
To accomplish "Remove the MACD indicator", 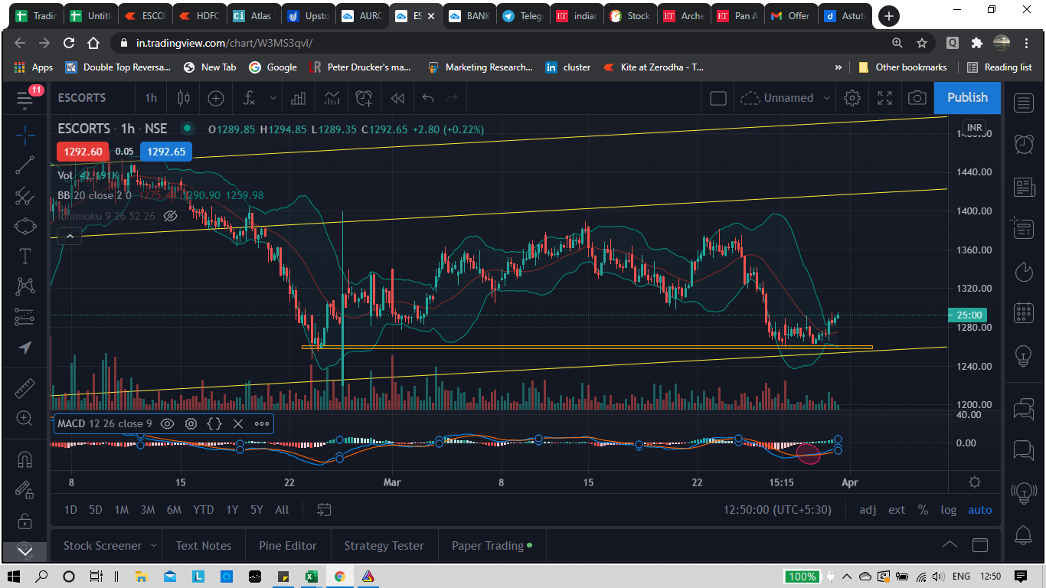I will point(238,423).
